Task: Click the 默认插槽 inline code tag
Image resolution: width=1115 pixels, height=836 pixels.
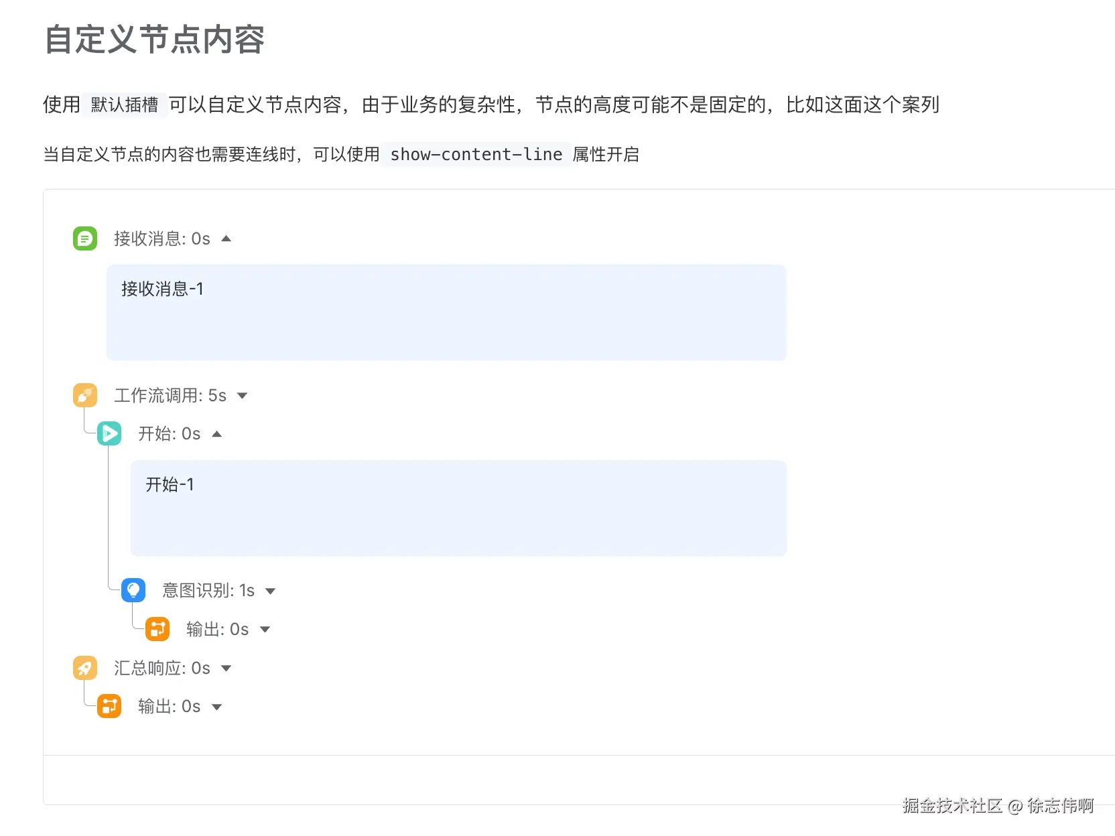Action: tap(125, 104)
